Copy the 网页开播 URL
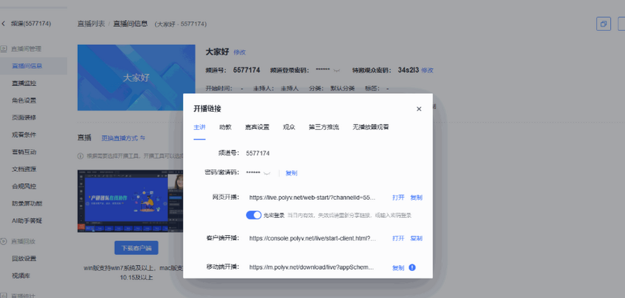 pyautogui.click(x=416, y=198)
